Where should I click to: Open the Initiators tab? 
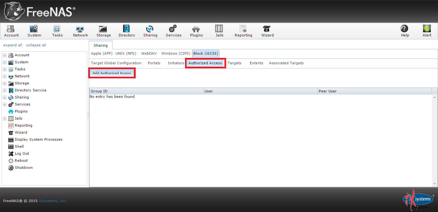click(176, 63)
